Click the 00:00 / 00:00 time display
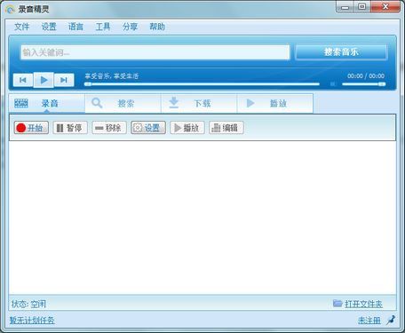Viewport: 405px width, 333px height. tap(366, 76)
